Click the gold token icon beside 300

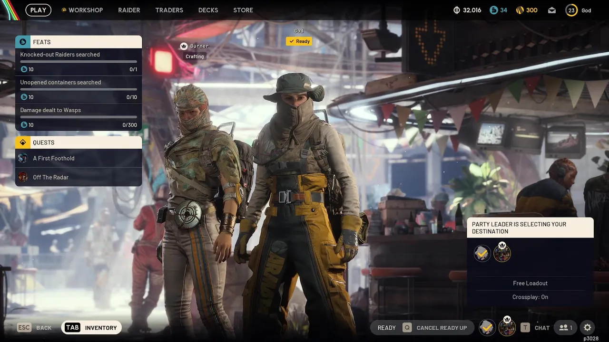(520, 10)
